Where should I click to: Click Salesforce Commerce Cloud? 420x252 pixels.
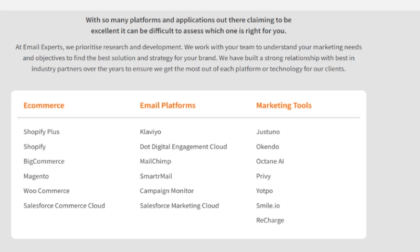click(x=64, y=206)
